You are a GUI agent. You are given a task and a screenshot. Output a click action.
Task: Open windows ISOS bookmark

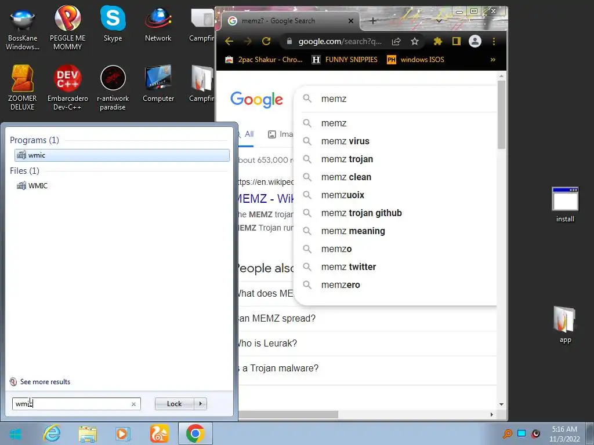[415, 60]
